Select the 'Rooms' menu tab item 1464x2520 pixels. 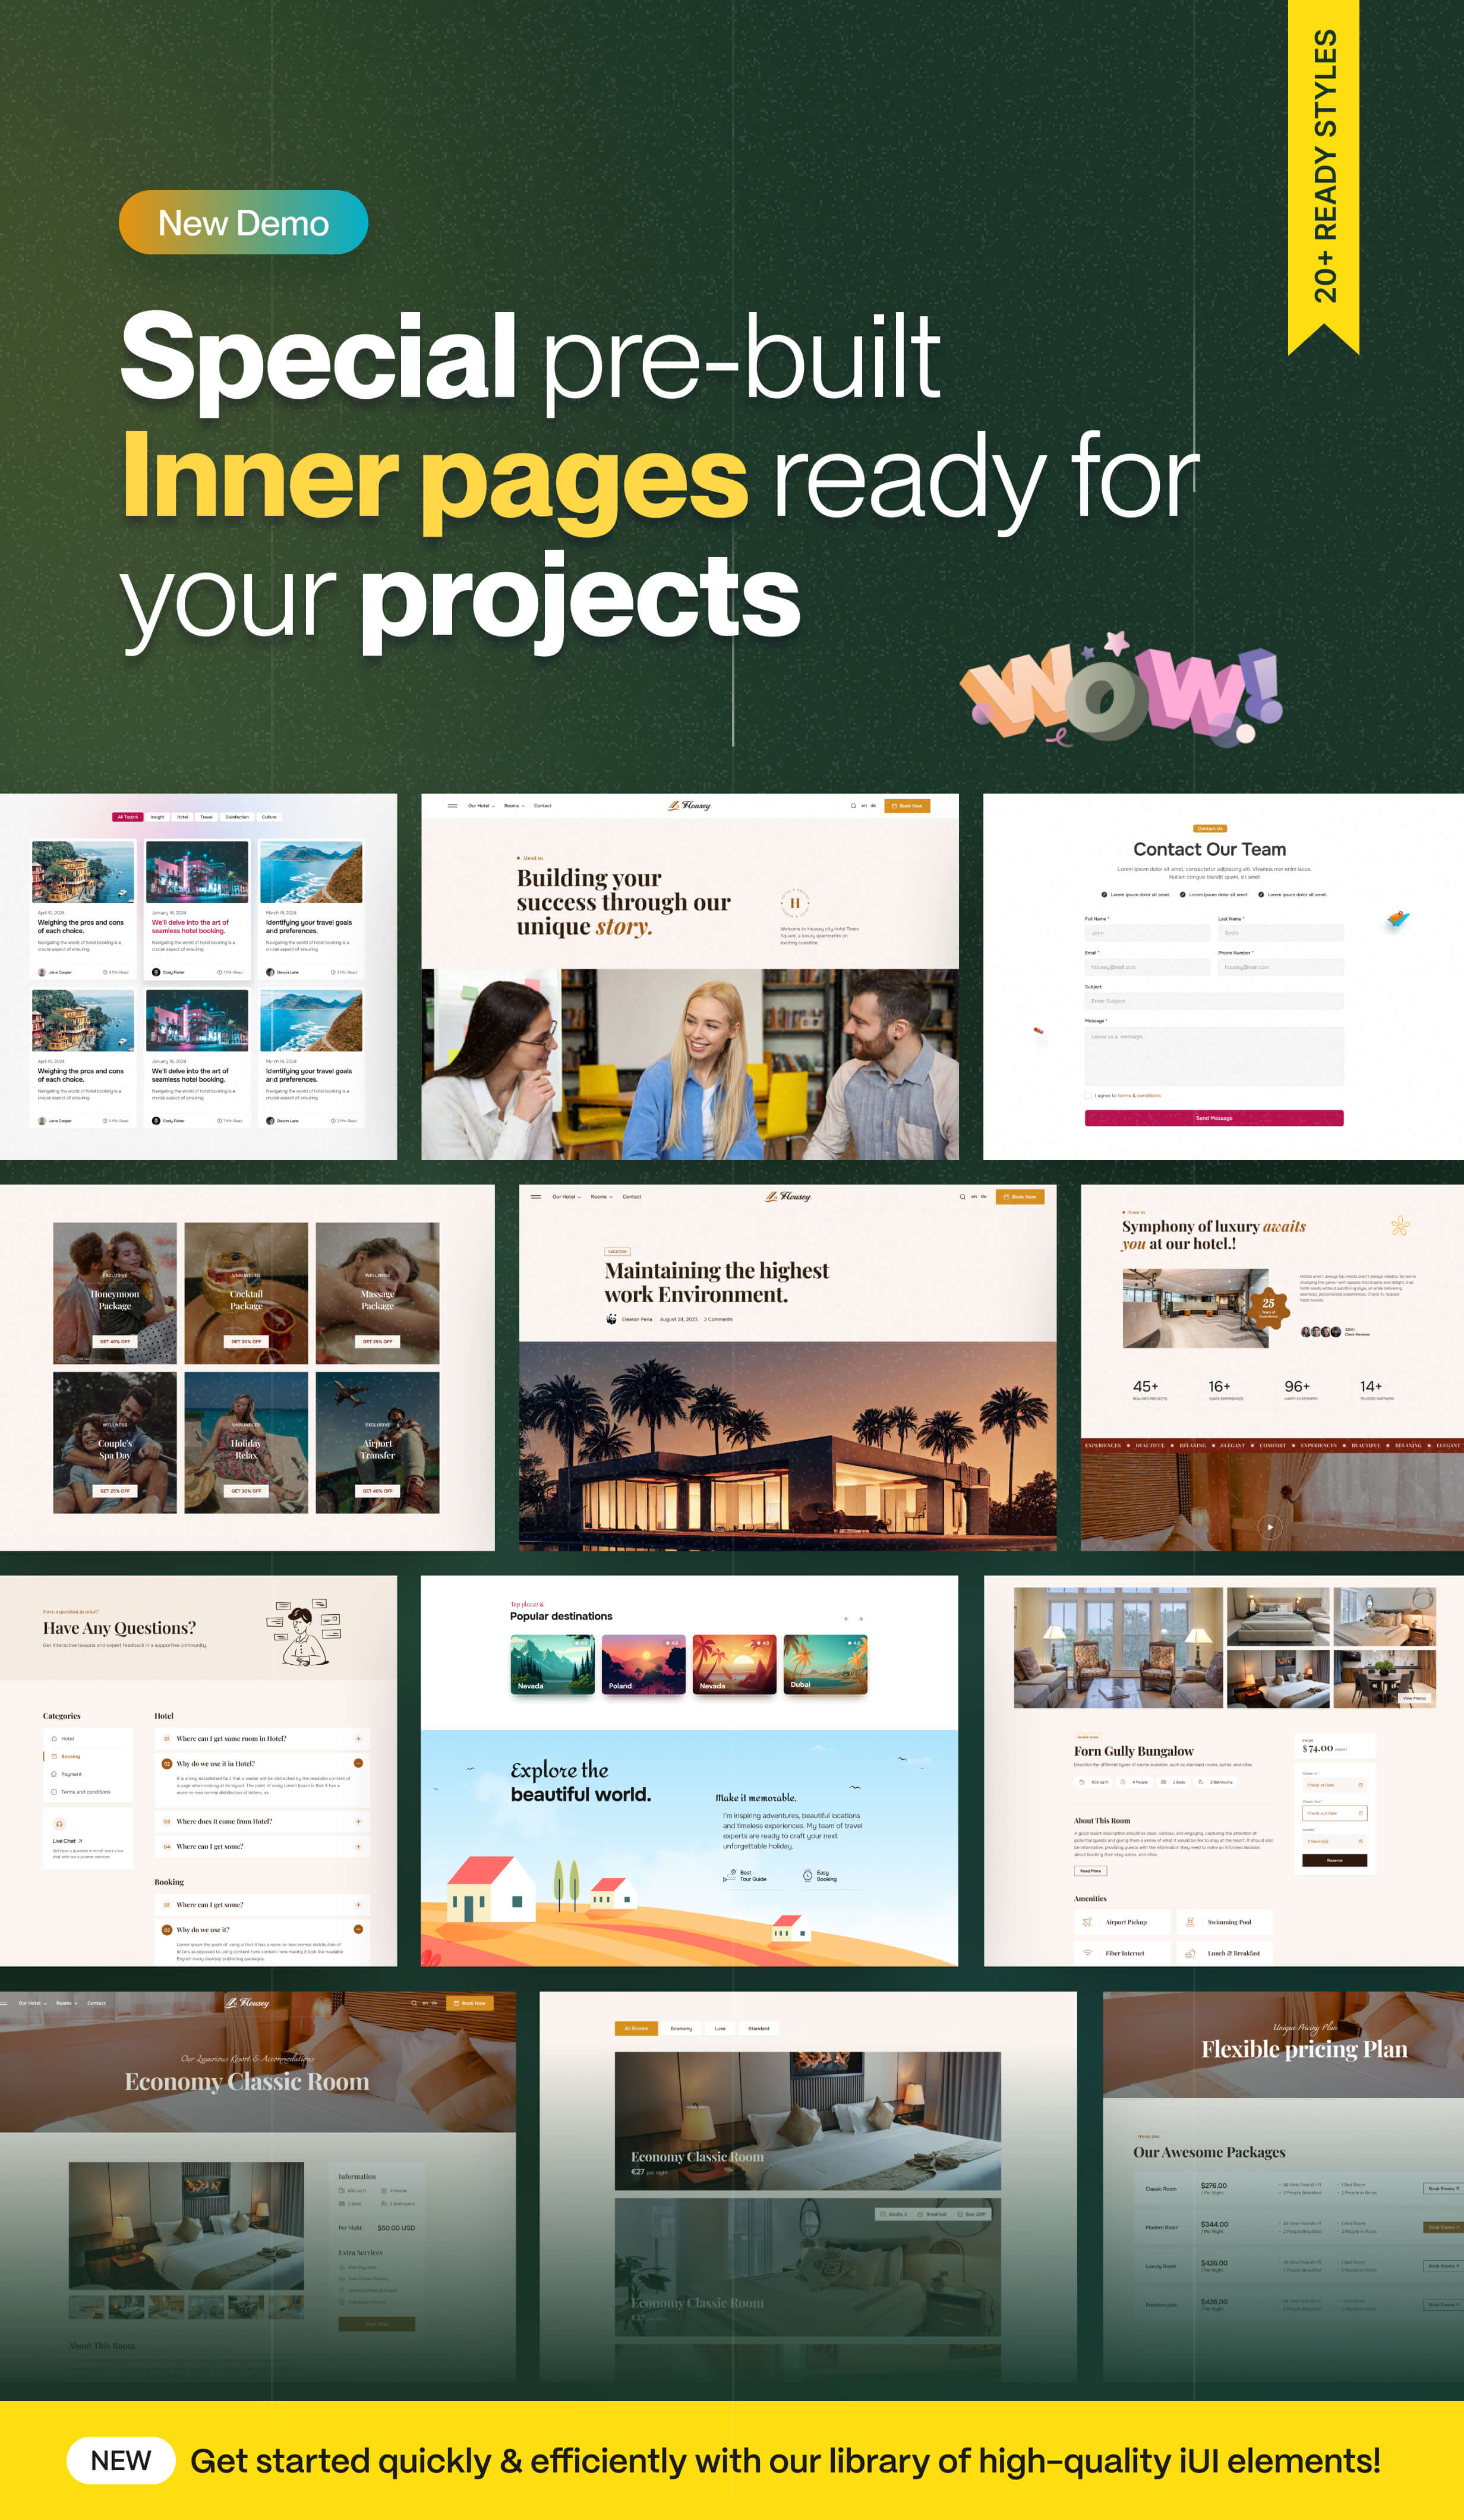click(x=523, y=807)
